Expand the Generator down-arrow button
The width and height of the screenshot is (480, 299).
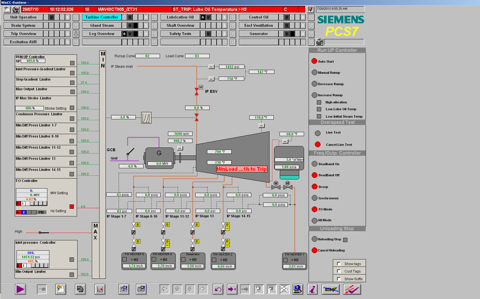click(x=311, y=34)
